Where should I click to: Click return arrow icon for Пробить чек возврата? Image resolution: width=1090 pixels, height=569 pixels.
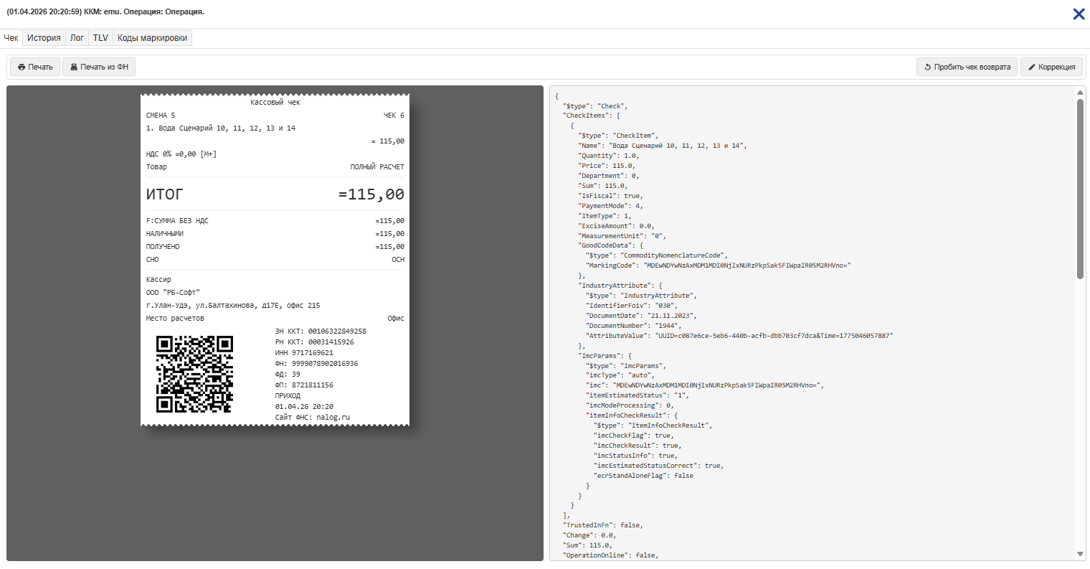[x=927, y=67]
